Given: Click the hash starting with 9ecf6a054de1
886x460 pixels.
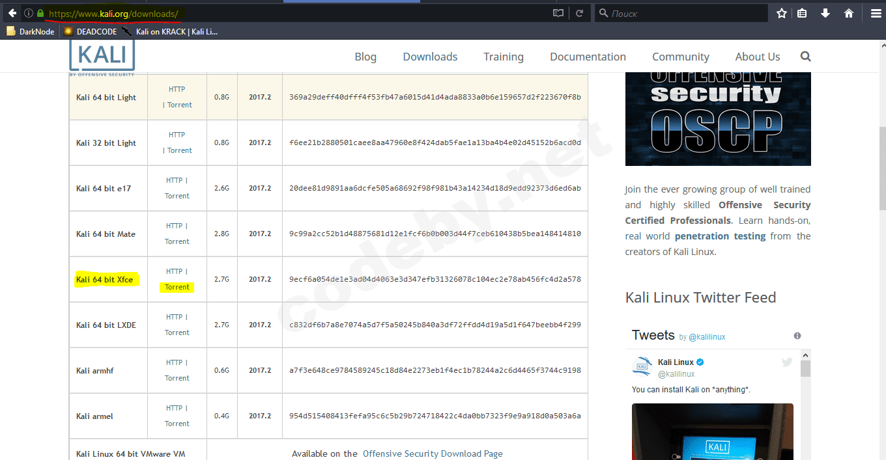Looking at the screenshot, I should [435, 279].
